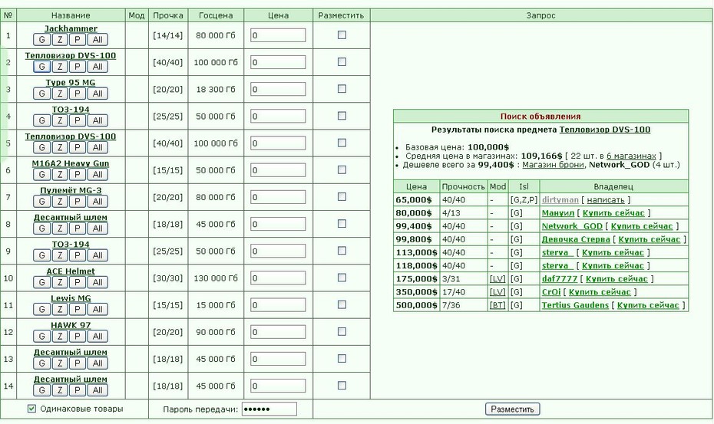The width and height of the screenshot is (714, 424).
Task: Click the bottom Разместить submit button
Action: click(512, 409)
